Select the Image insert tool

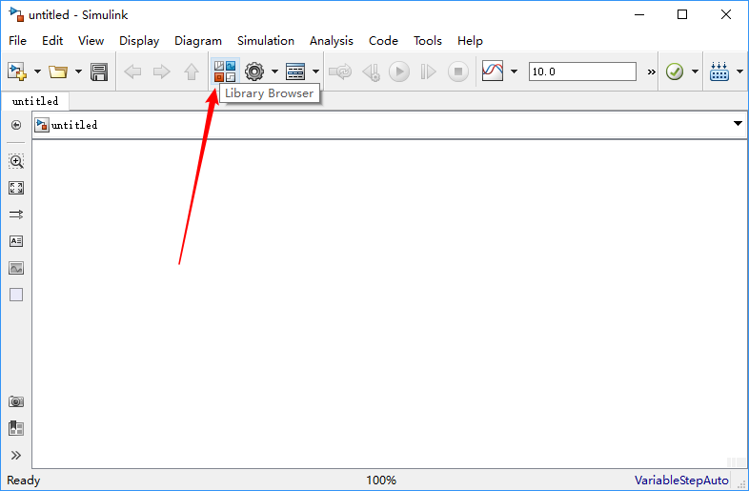(16, 268)
